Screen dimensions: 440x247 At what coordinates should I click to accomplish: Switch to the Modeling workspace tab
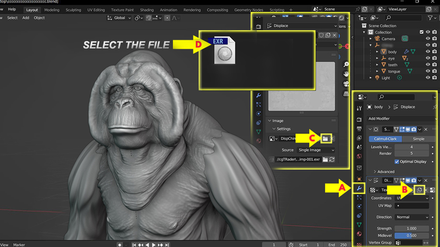point(52,10)
